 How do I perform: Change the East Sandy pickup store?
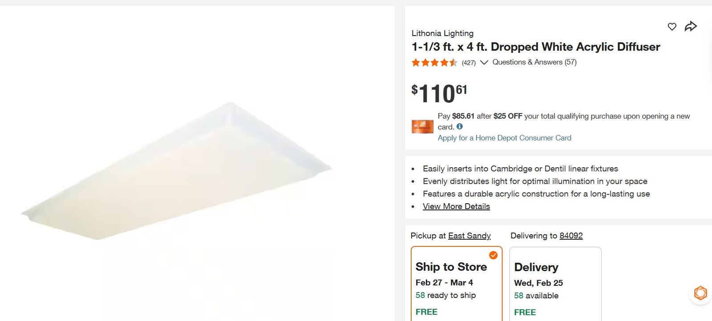(x=469, y=236)
